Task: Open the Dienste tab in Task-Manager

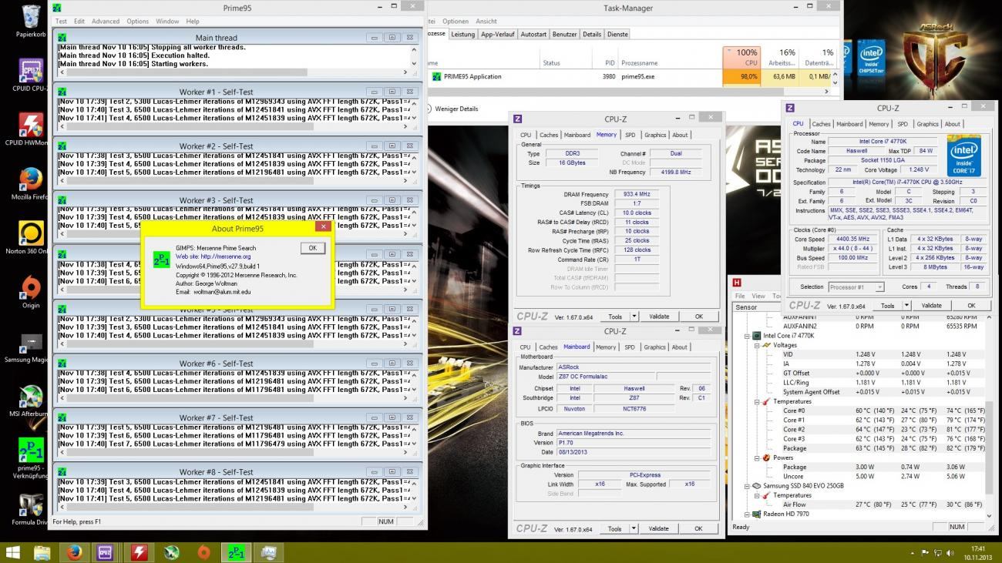Action: click(x=617, y=34)
